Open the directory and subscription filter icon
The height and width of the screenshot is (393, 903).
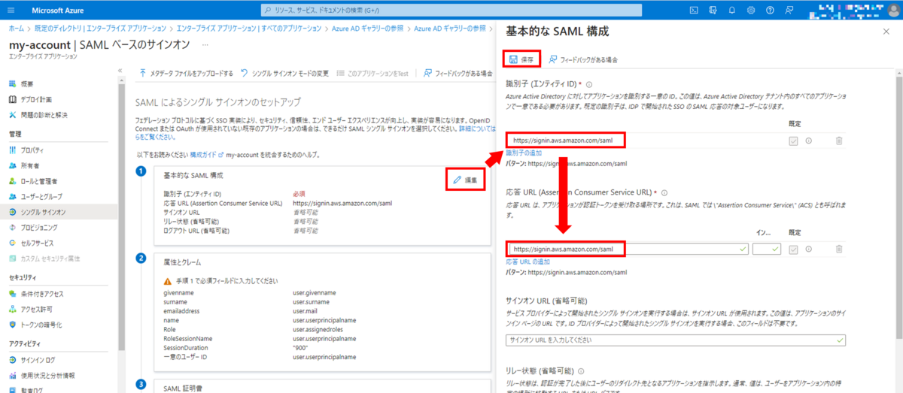tap(711, 10)
